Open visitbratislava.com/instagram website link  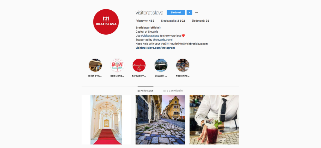tap(155, 48)
